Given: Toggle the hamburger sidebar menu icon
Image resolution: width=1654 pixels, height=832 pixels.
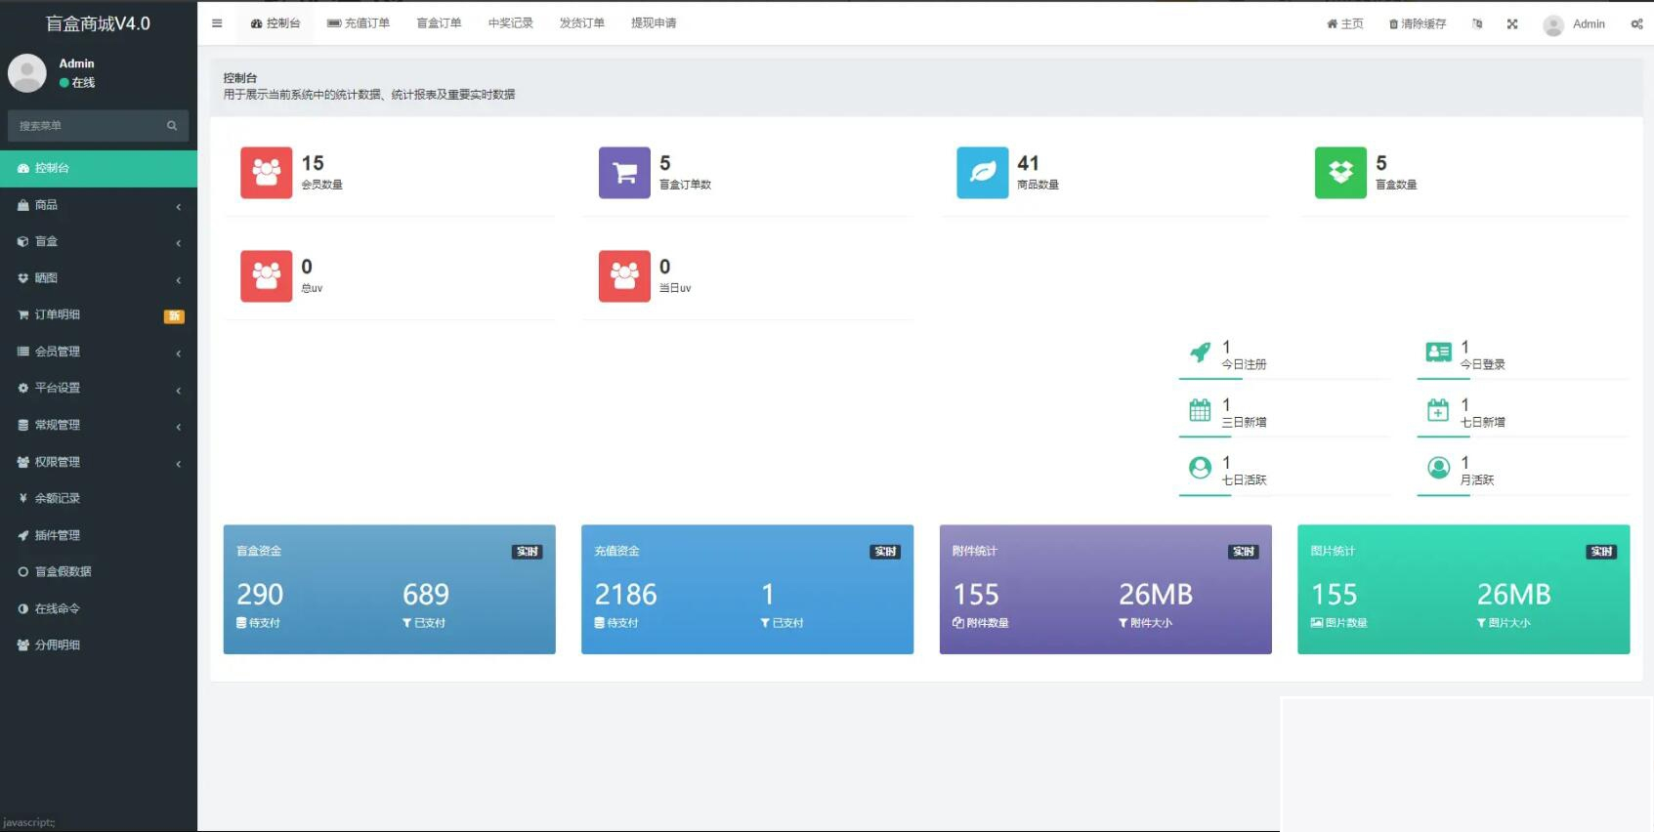Looking at the screenshot, I should [217, 23].
